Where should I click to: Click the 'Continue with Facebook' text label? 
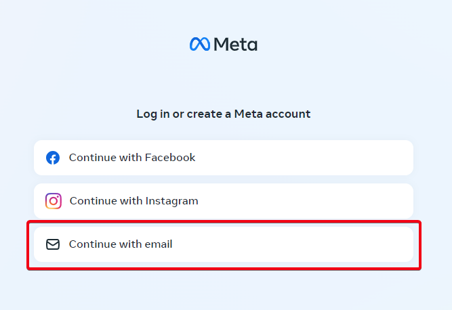click(x=132, y=158)
